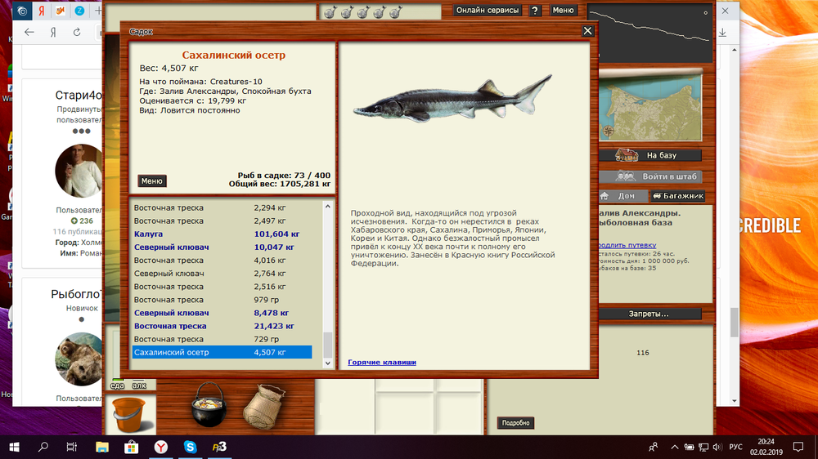Select Восточная треска 2,497 кг row
Viewport: 818px width, 459px height.
click(x=222, y=221)
